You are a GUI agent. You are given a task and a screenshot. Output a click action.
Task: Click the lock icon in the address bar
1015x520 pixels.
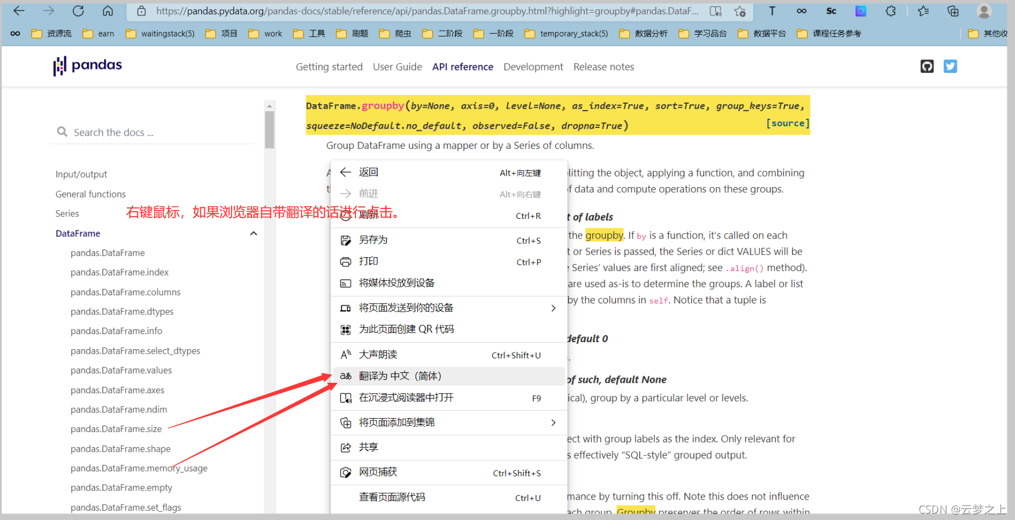tap(141, 11)
